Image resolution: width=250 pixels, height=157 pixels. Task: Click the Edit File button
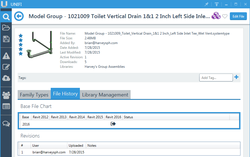(x=238, y=16)
